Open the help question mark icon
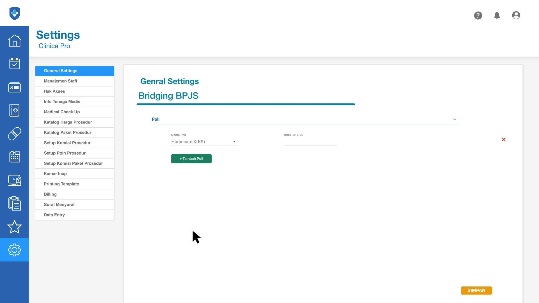This screenshot has height=303, width=539. 478,15
